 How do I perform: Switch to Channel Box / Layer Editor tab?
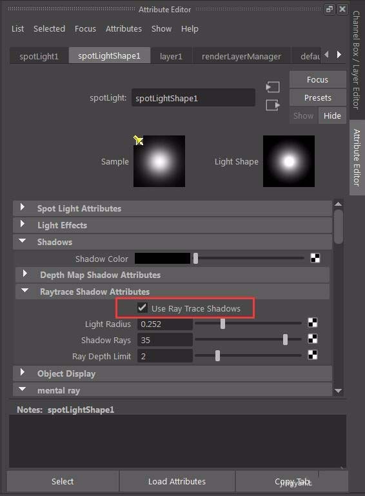tap(357, 60)
